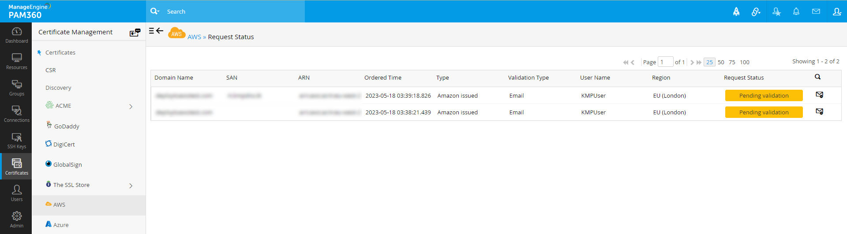Click the notification bell icon

pos(796,11)
